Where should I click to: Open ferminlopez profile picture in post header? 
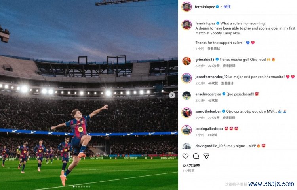[x=187, y=7]
